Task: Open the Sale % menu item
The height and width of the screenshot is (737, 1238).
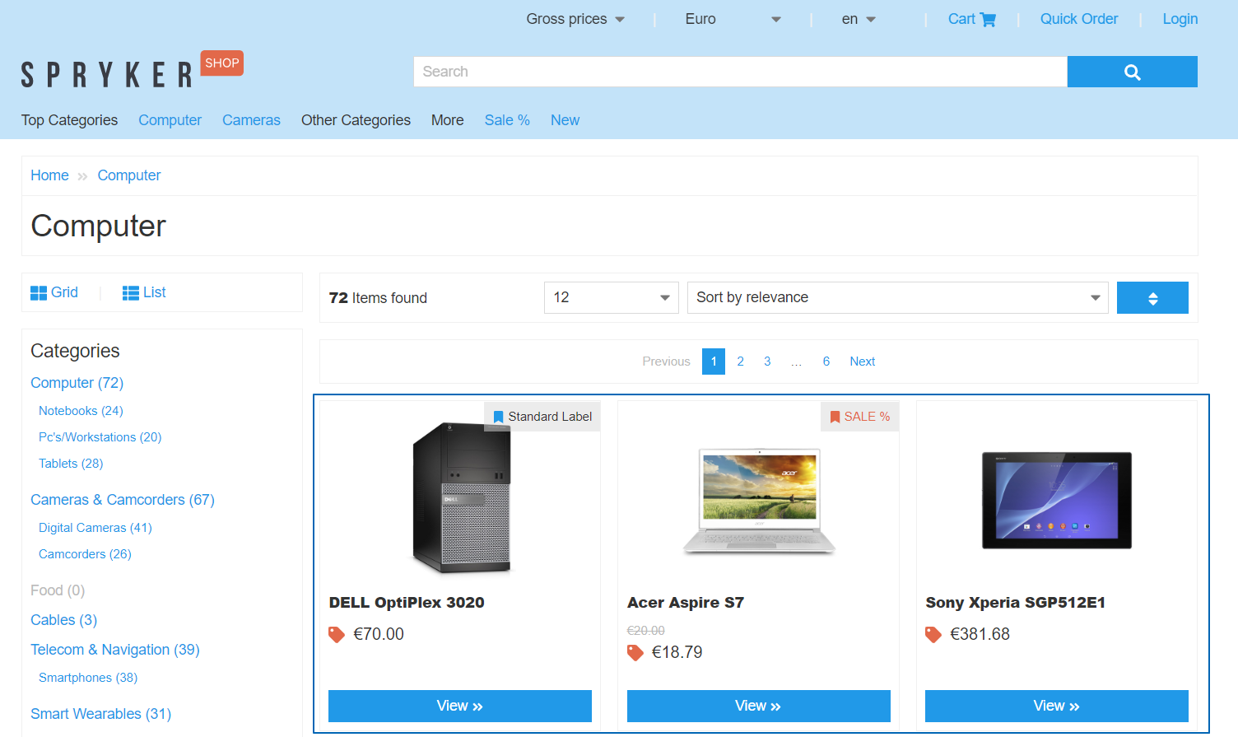Action: (507, 120)
